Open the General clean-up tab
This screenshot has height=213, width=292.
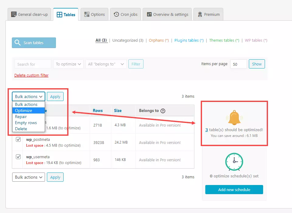coord(30,14)
